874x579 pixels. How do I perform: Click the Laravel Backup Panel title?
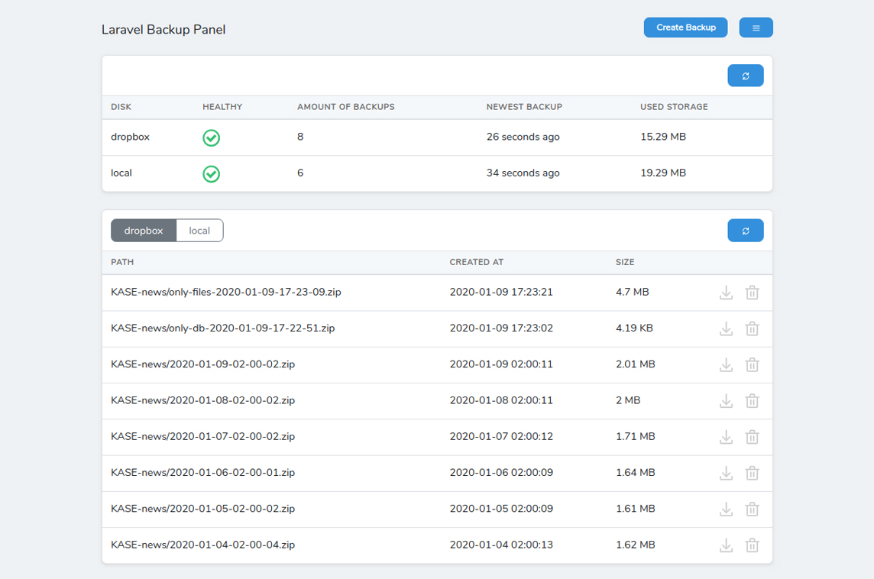tap(163, 30)
